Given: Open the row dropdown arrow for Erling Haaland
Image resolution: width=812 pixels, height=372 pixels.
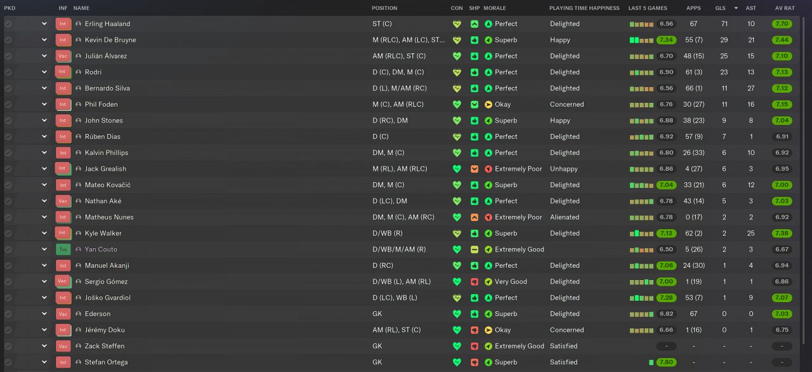Looking at the screenshot, I should click(x=44, y=24).
